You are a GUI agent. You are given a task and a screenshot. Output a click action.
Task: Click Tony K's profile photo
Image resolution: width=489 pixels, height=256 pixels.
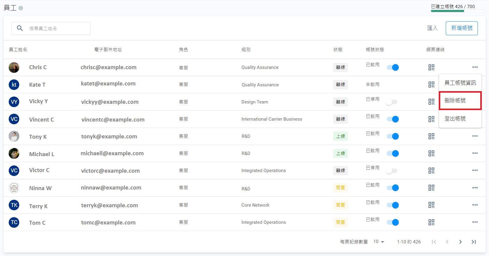14,136
